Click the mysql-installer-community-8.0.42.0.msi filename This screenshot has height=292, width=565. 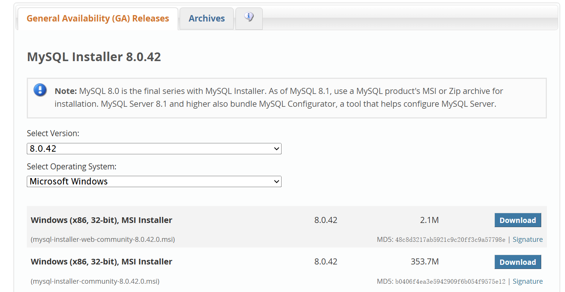(95, 281)
